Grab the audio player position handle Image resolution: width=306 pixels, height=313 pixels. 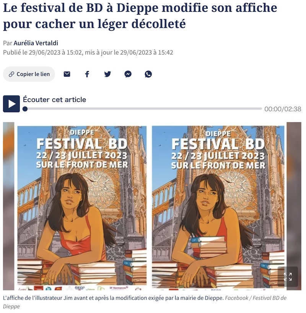25,109
